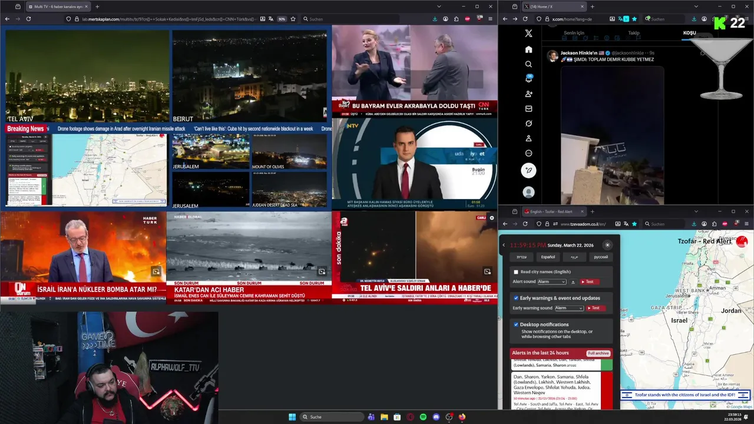Switch to Senin için tab on X
Image resolution: width=754 pixels, height=424 pixels.
point(574,33)
